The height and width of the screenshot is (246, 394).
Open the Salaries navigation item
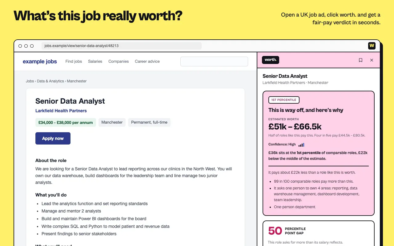tap(95, 61)
